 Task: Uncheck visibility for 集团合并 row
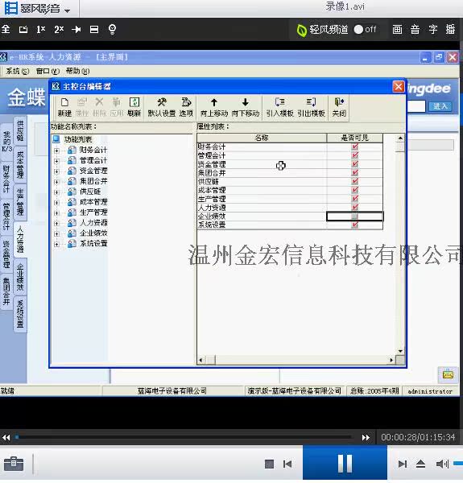tap(355, 172)
